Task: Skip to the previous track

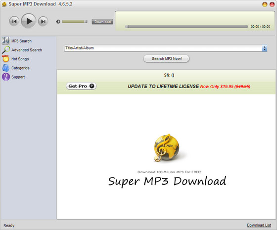Action: coord(14,21)
